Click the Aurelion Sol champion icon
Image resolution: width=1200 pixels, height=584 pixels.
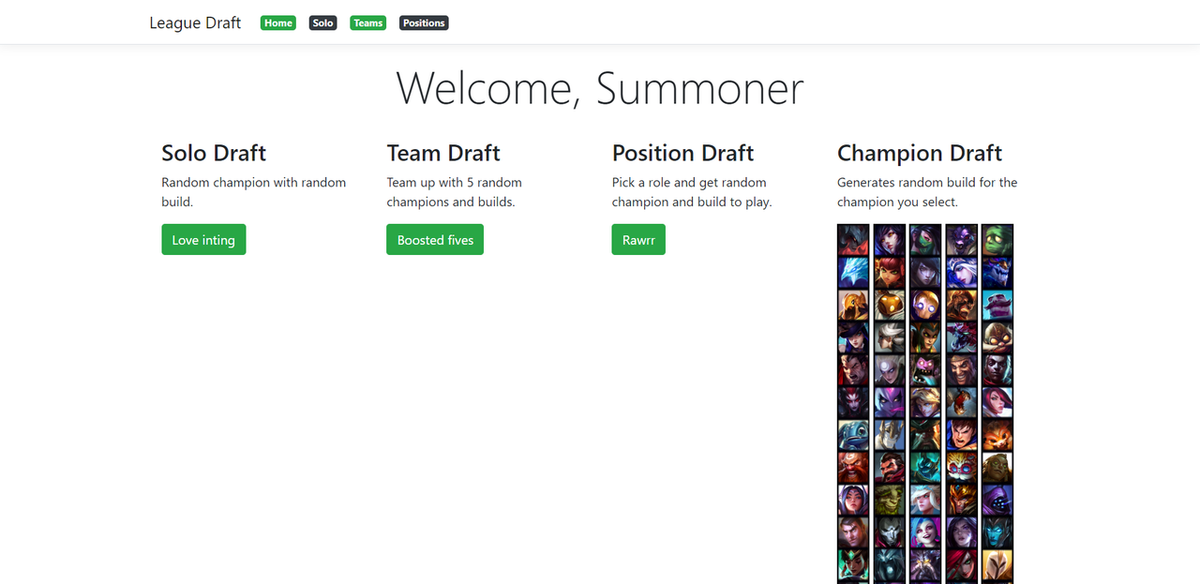click(x=997, y=273)
